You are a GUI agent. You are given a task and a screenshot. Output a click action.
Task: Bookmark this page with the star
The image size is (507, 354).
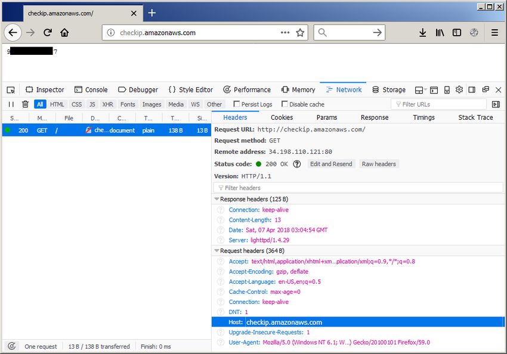click(300, 33)
